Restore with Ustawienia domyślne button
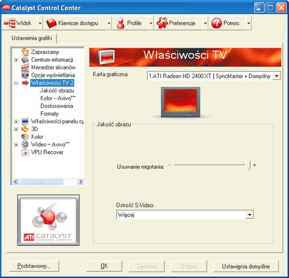Image resolution: width=289 pixels, height=278 pixels. coord(246,266)
